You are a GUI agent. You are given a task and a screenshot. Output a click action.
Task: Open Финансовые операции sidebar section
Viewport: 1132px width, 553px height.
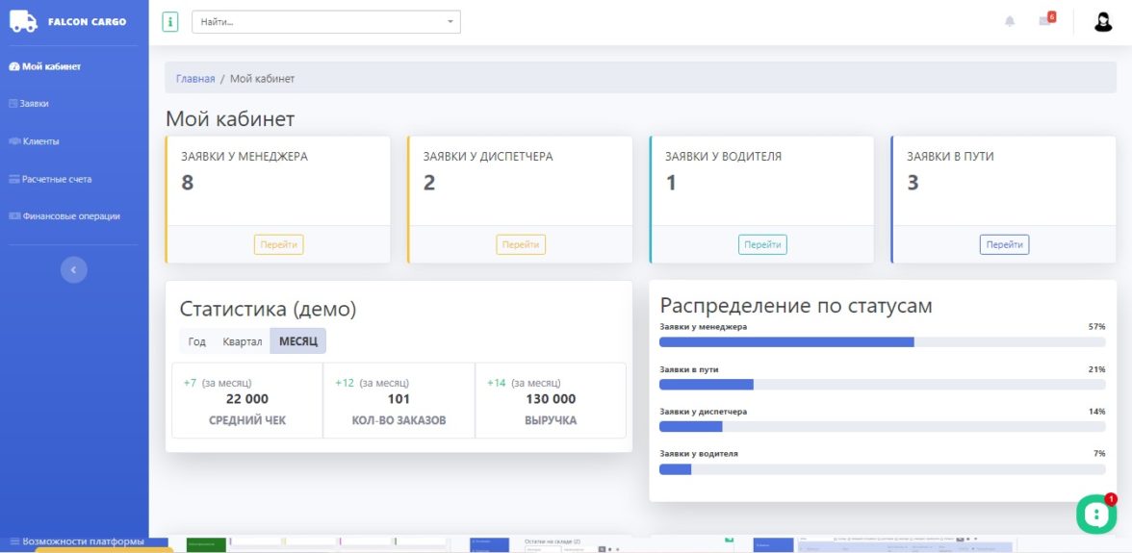[70, 216]
